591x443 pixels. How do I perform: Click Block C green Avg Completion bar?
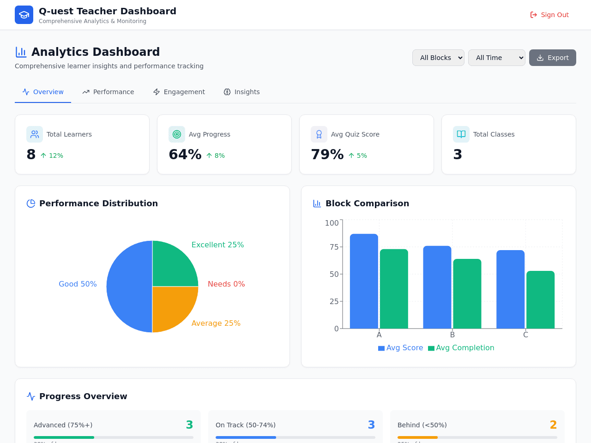[541, 299]
